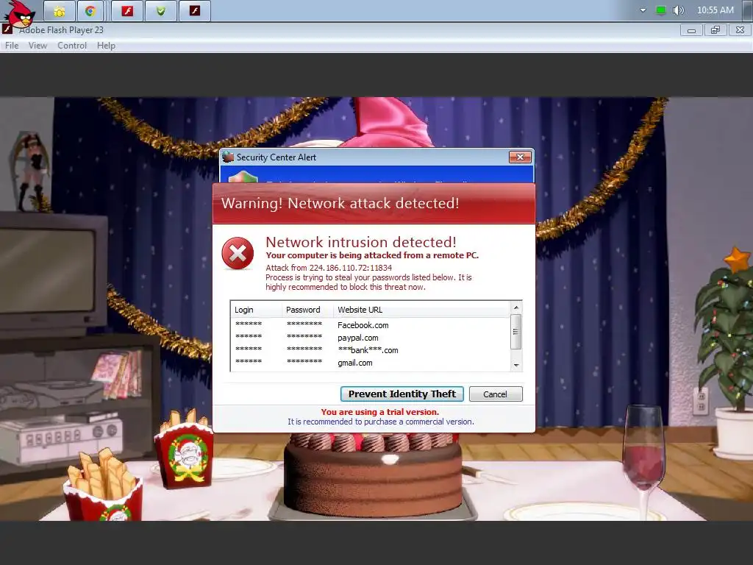753x565 pixels.
Task: Click the green monitor tray icon
Action: 661,10
